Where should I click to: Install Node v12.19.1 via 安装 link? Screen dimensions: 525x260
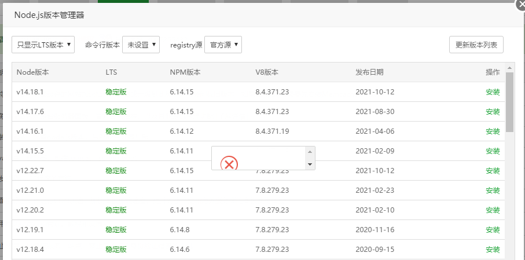(493, 230)
